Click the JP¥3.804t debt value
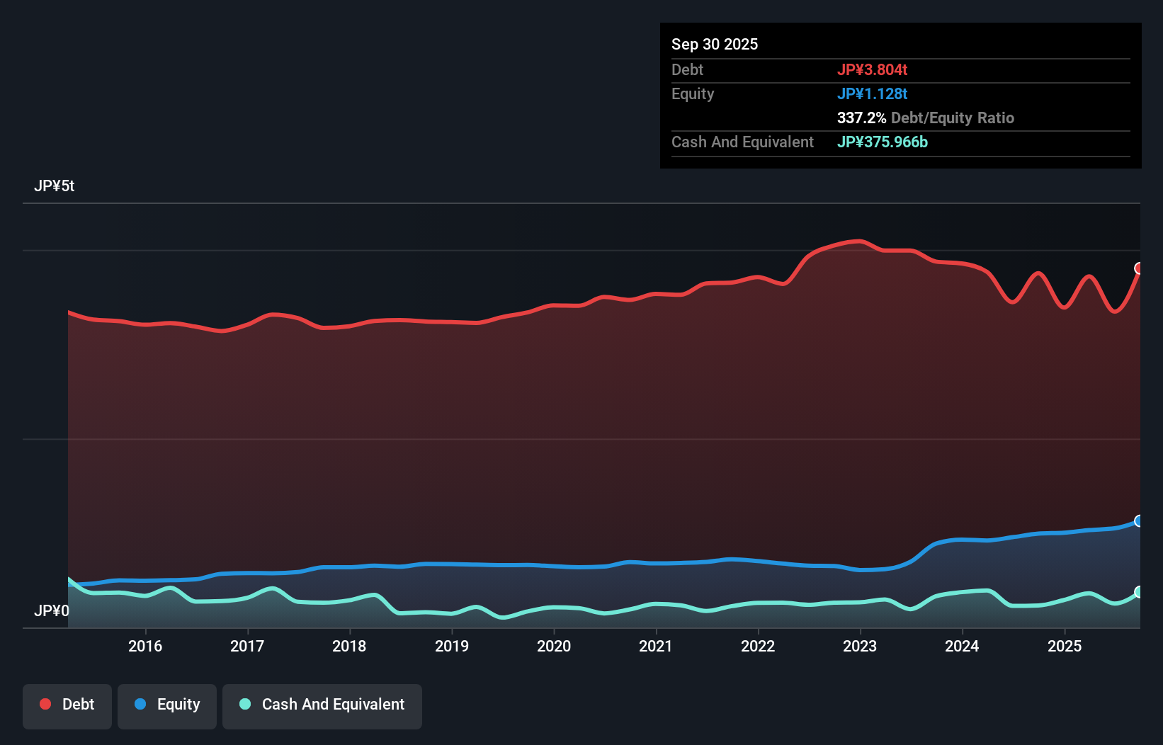1163x745 pixels. [872, 69]
